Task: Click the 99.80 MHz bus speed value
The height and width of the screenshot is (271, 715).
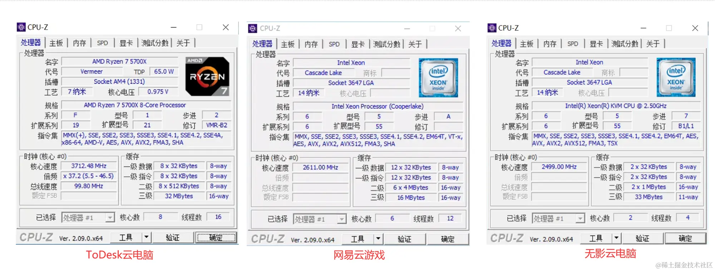Action: pyautogui.click(x=89, y=186)
